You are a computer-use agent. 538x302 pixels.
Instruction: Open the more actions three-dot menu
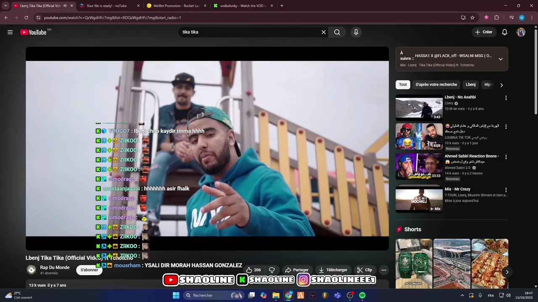click(x=384, y=270)
